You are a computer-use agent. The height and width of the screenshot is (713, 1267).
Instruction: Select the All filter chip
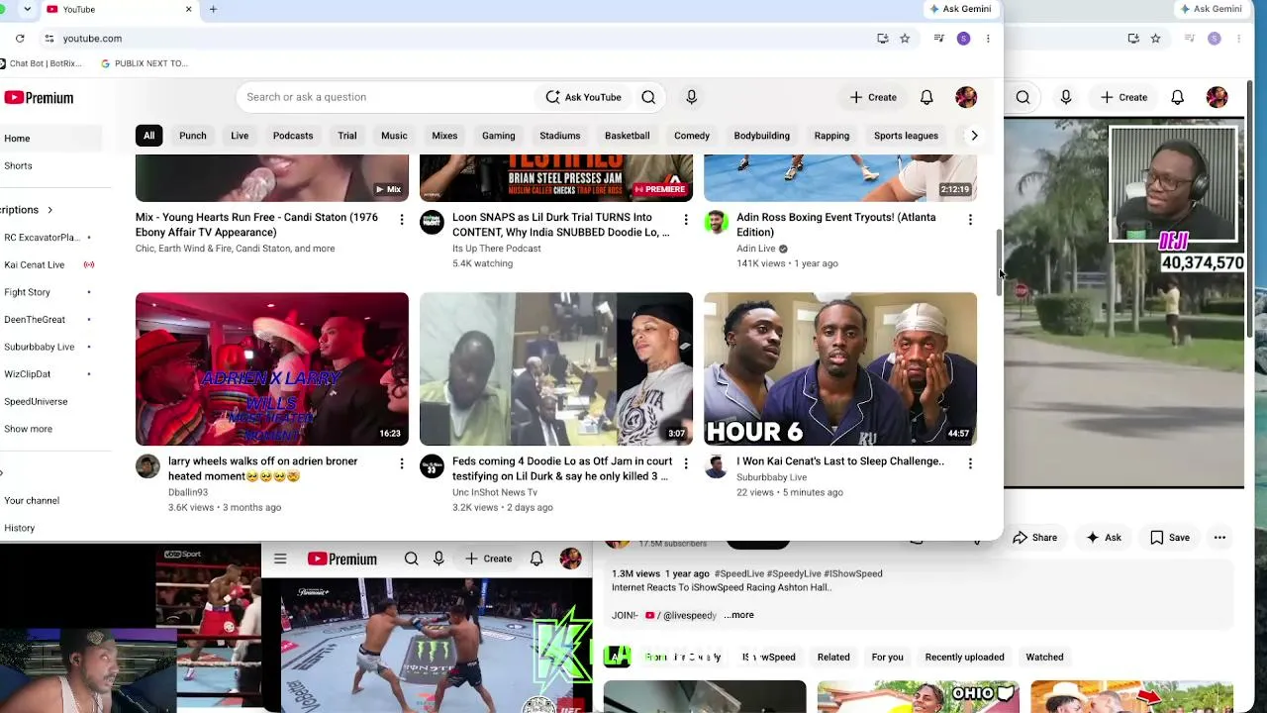click(x=148, y=136)
